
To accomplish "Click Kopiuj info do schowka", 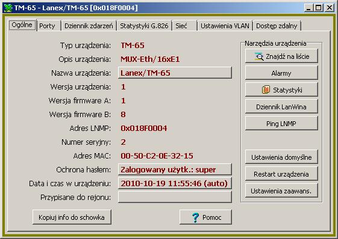I will [72, 217].
